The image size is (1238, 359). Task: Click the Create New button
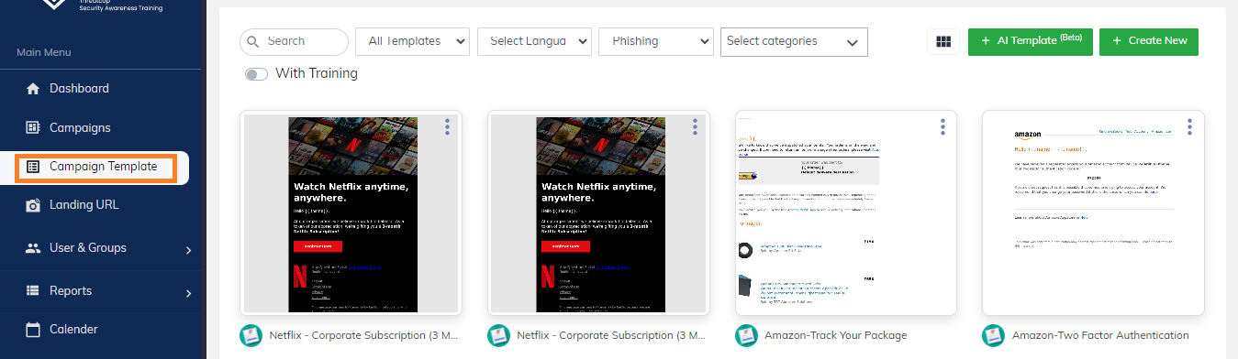(1148, 41)
